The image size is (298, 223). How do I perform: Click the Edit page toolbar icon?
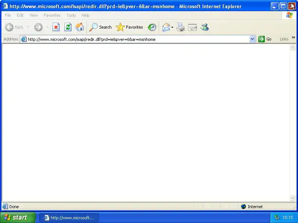click(192, 27)
